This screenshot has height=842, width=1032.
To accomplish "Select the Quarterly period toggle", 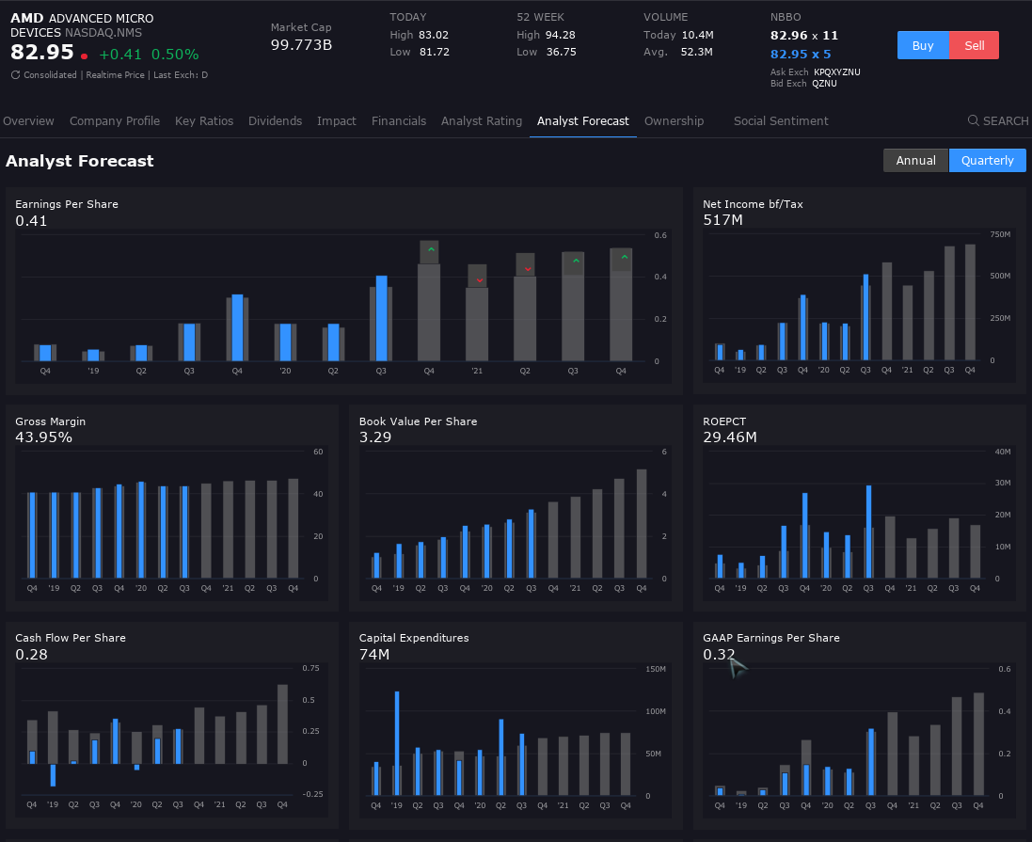I will (x=987, y=160).
